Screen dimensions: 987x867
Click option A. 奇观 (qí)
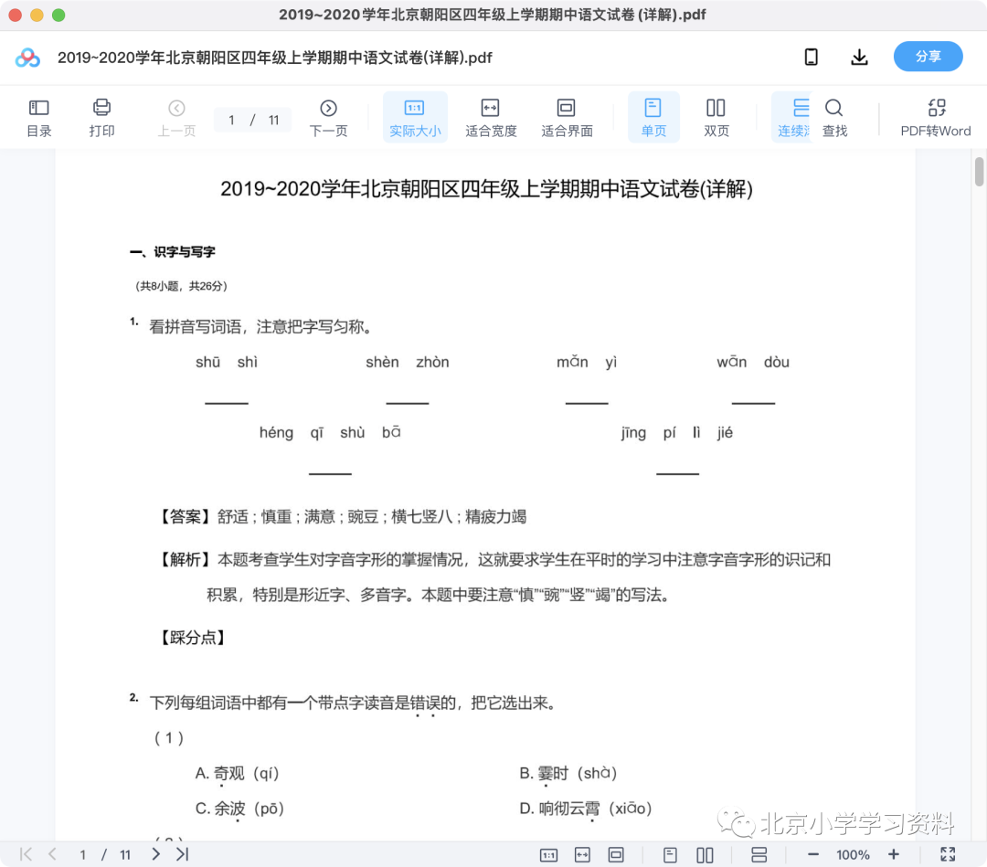[237, 773]
